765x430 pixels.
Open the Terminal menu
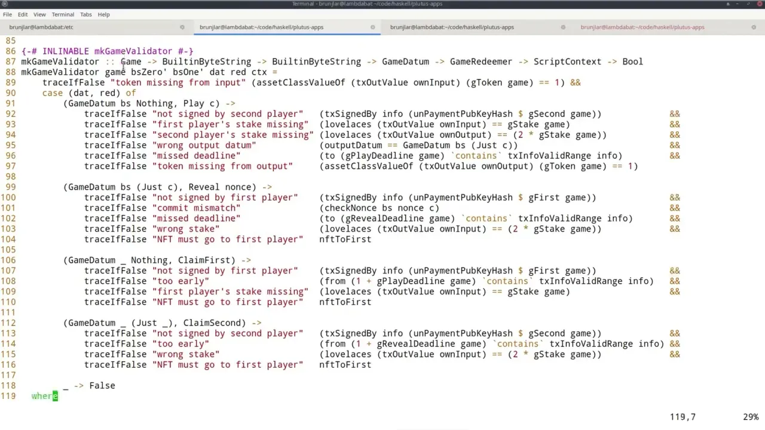coord(63,14)
